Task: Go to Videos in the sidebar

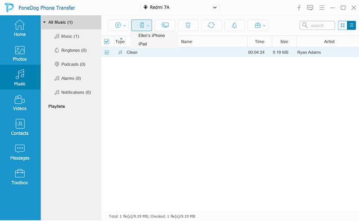Action: tap(20, 103)
